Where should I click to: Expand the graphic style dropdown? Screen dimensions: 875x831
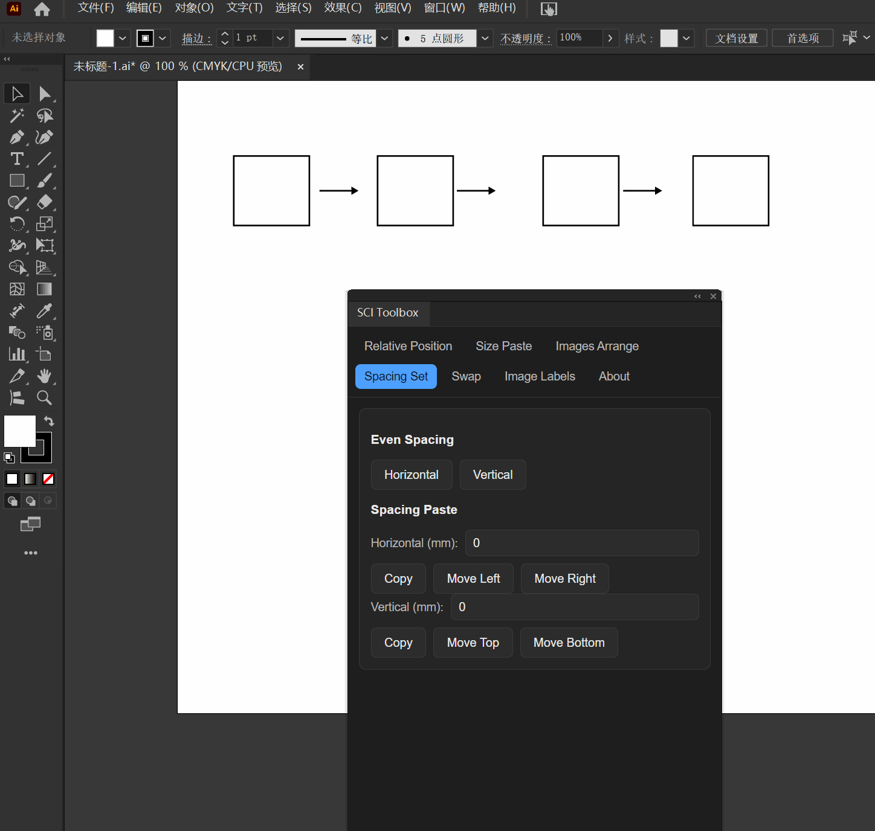pyautogui.click(x=686, y=38)
